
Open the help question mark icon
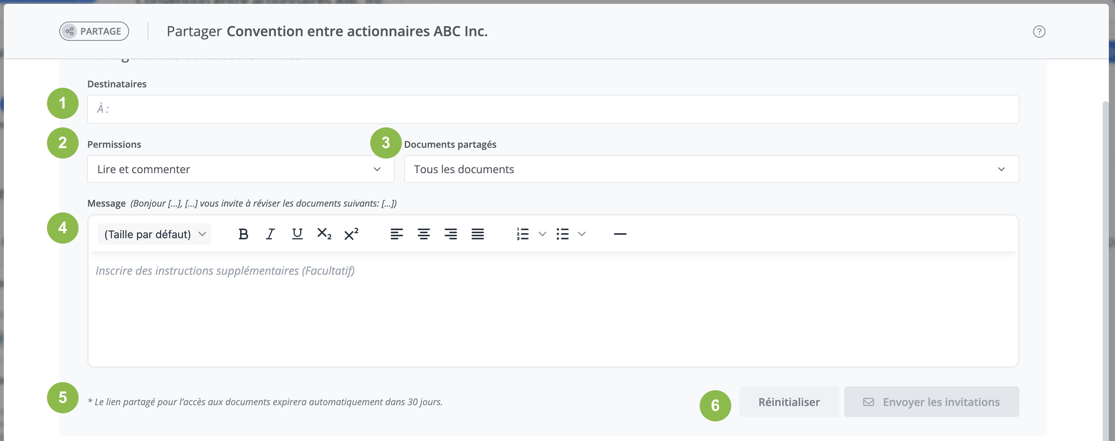point(1039,32)
